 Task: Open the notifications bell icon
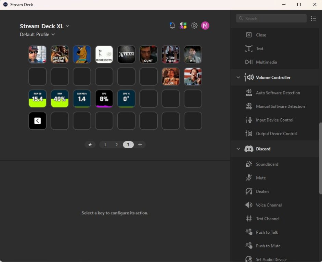(x=172, y=26)
